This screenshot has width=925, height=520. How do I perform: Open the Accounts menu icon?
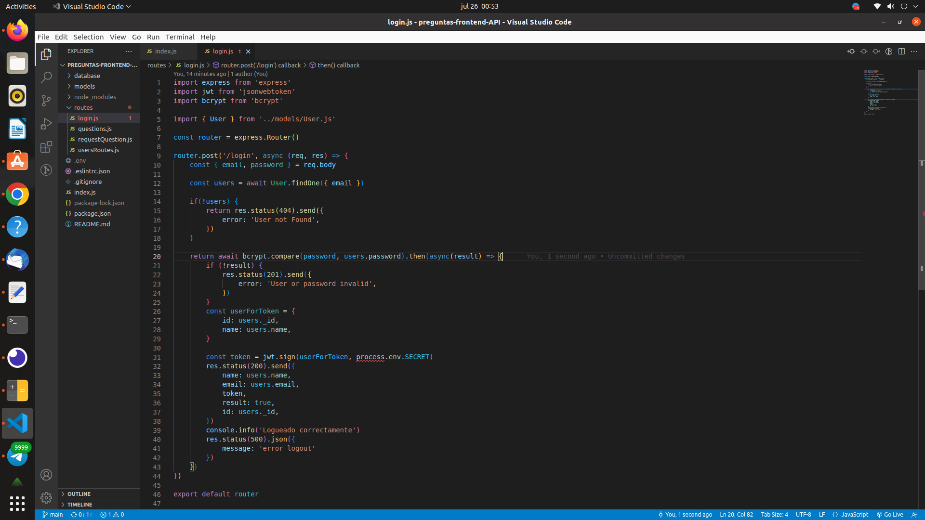click(x=46, y=475)
